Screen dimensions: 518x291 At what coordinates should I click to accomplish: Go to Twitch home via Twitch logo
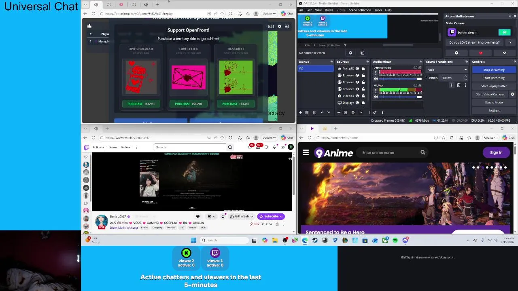86,147
